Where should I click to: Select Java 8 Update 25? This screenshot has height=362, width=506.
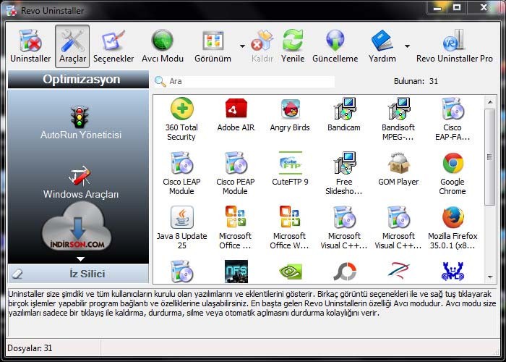coord(181,227)
